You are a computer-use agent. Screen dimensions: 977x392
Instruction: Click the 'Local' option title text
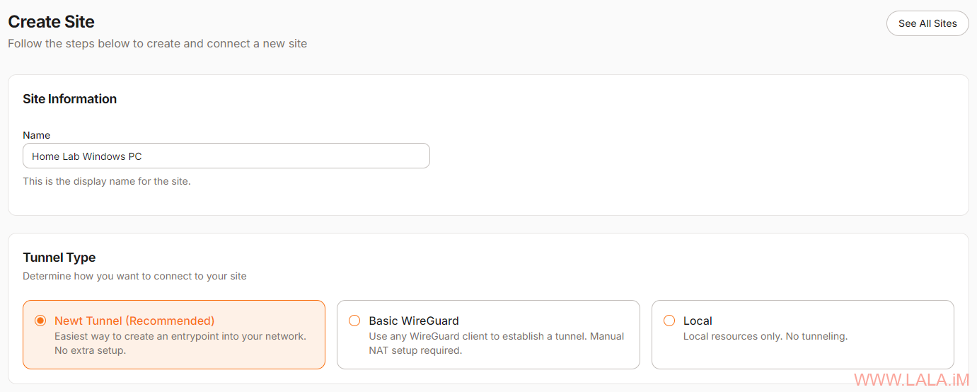[698, 321]
